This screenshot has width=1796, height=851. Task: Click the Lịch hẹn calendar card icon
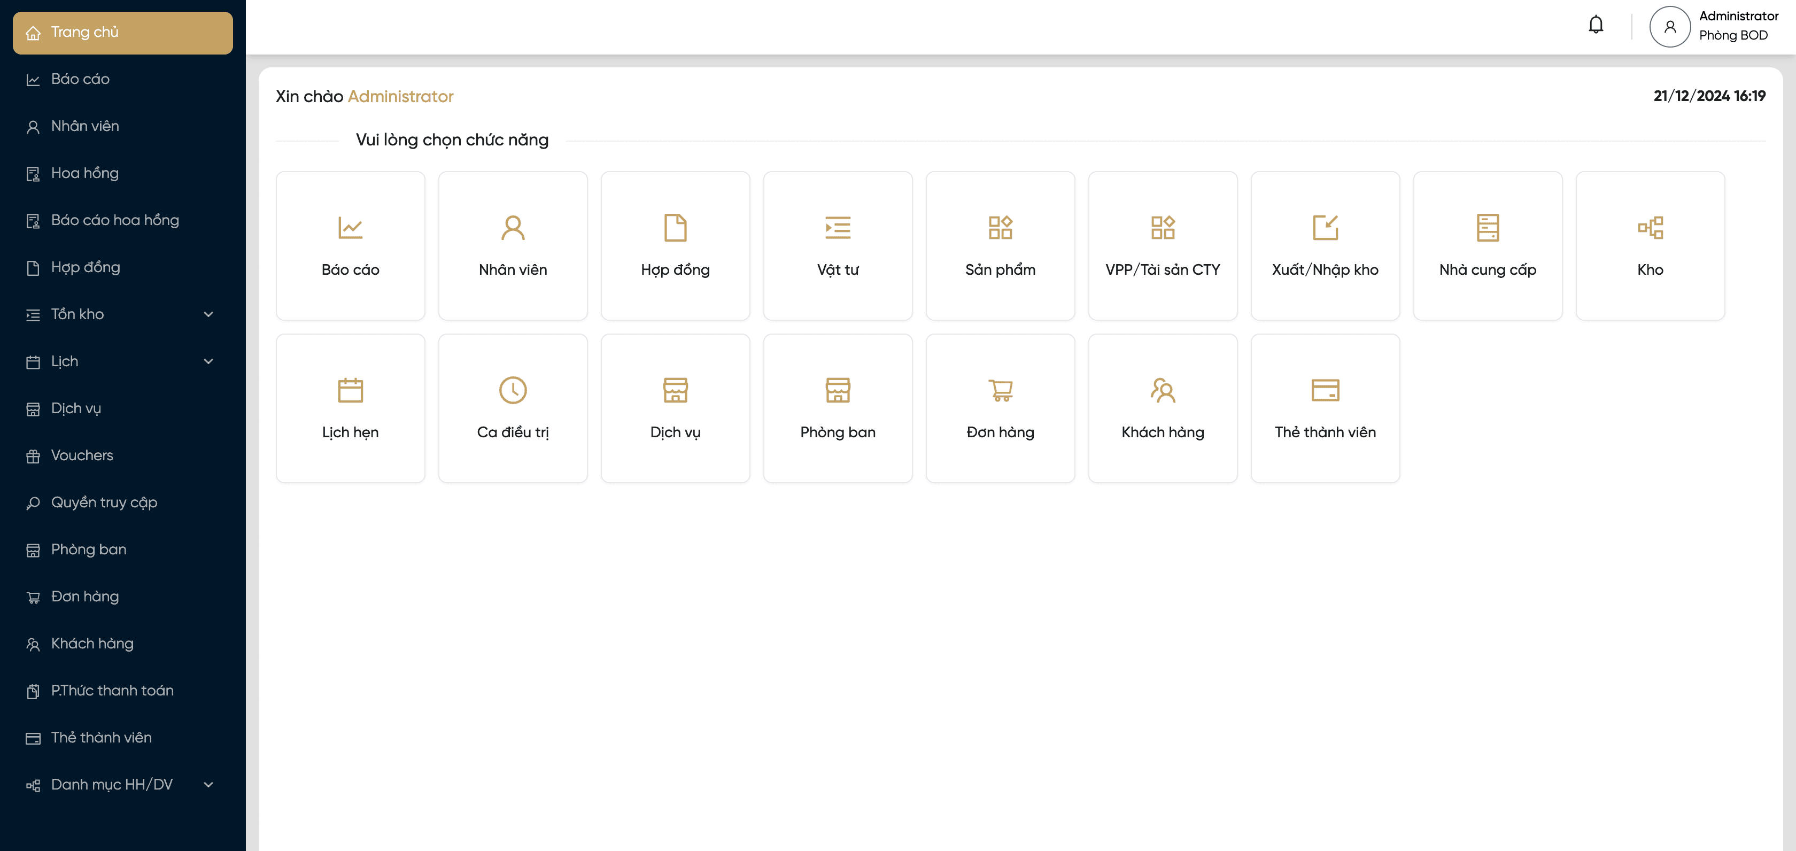[x=350, y=390]
